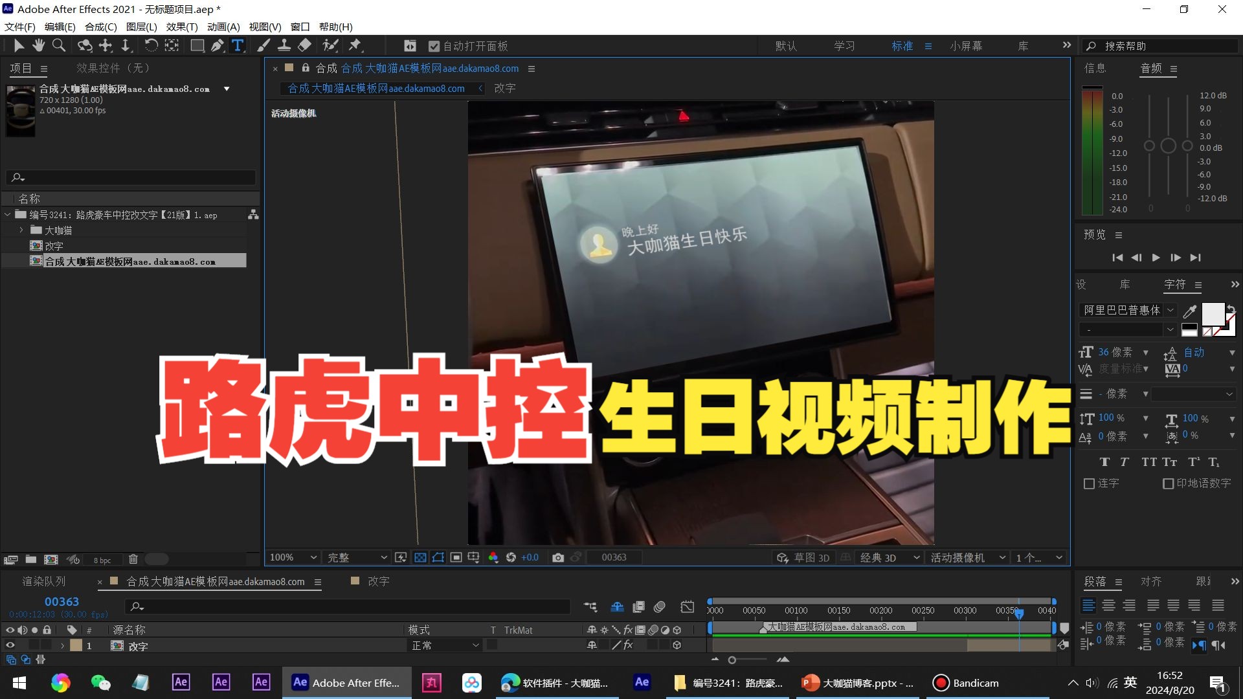Select the Zoom magnifier tool
Screen dimensions: 1243x699
pos(59,45)
